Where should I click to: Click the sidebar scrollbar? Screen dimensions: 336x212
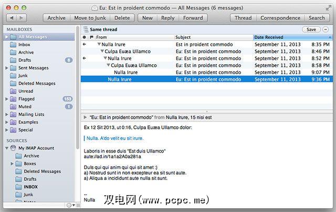pos(77,88)
